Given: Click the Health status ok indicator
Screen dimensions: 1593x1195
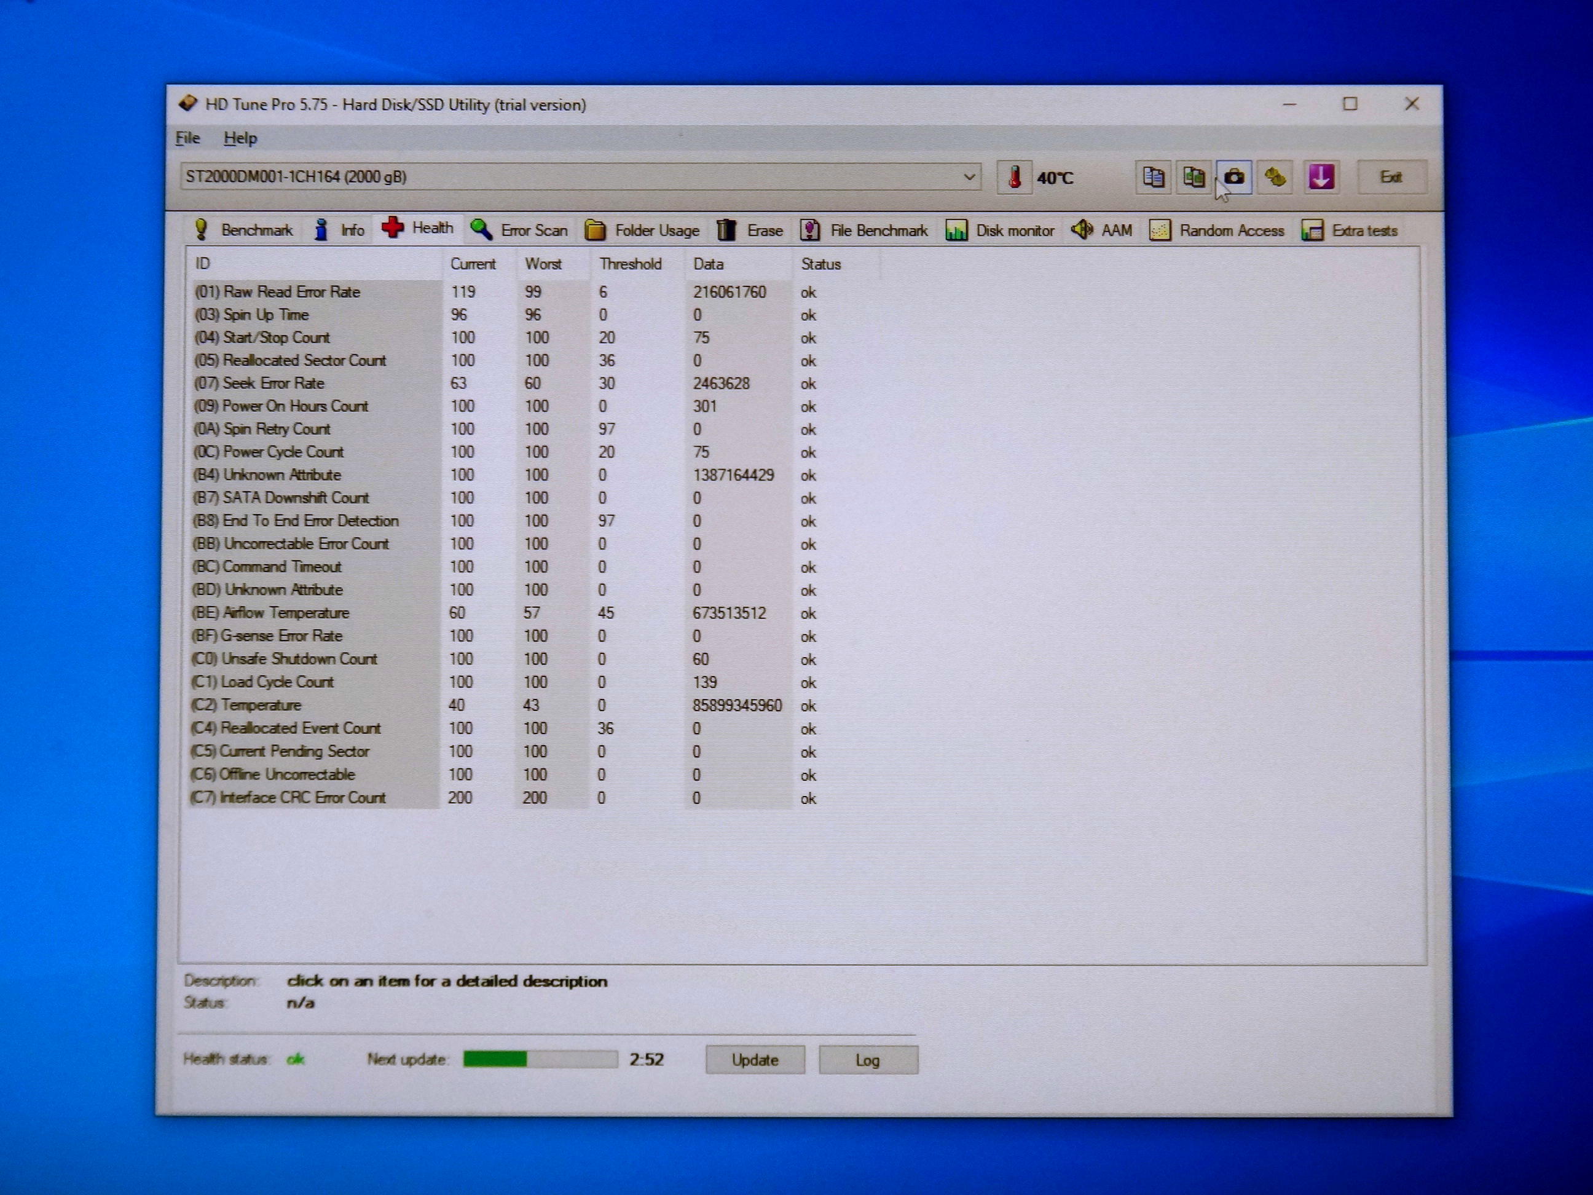Looking at the screenshot, I should [x=296, y=1059].
